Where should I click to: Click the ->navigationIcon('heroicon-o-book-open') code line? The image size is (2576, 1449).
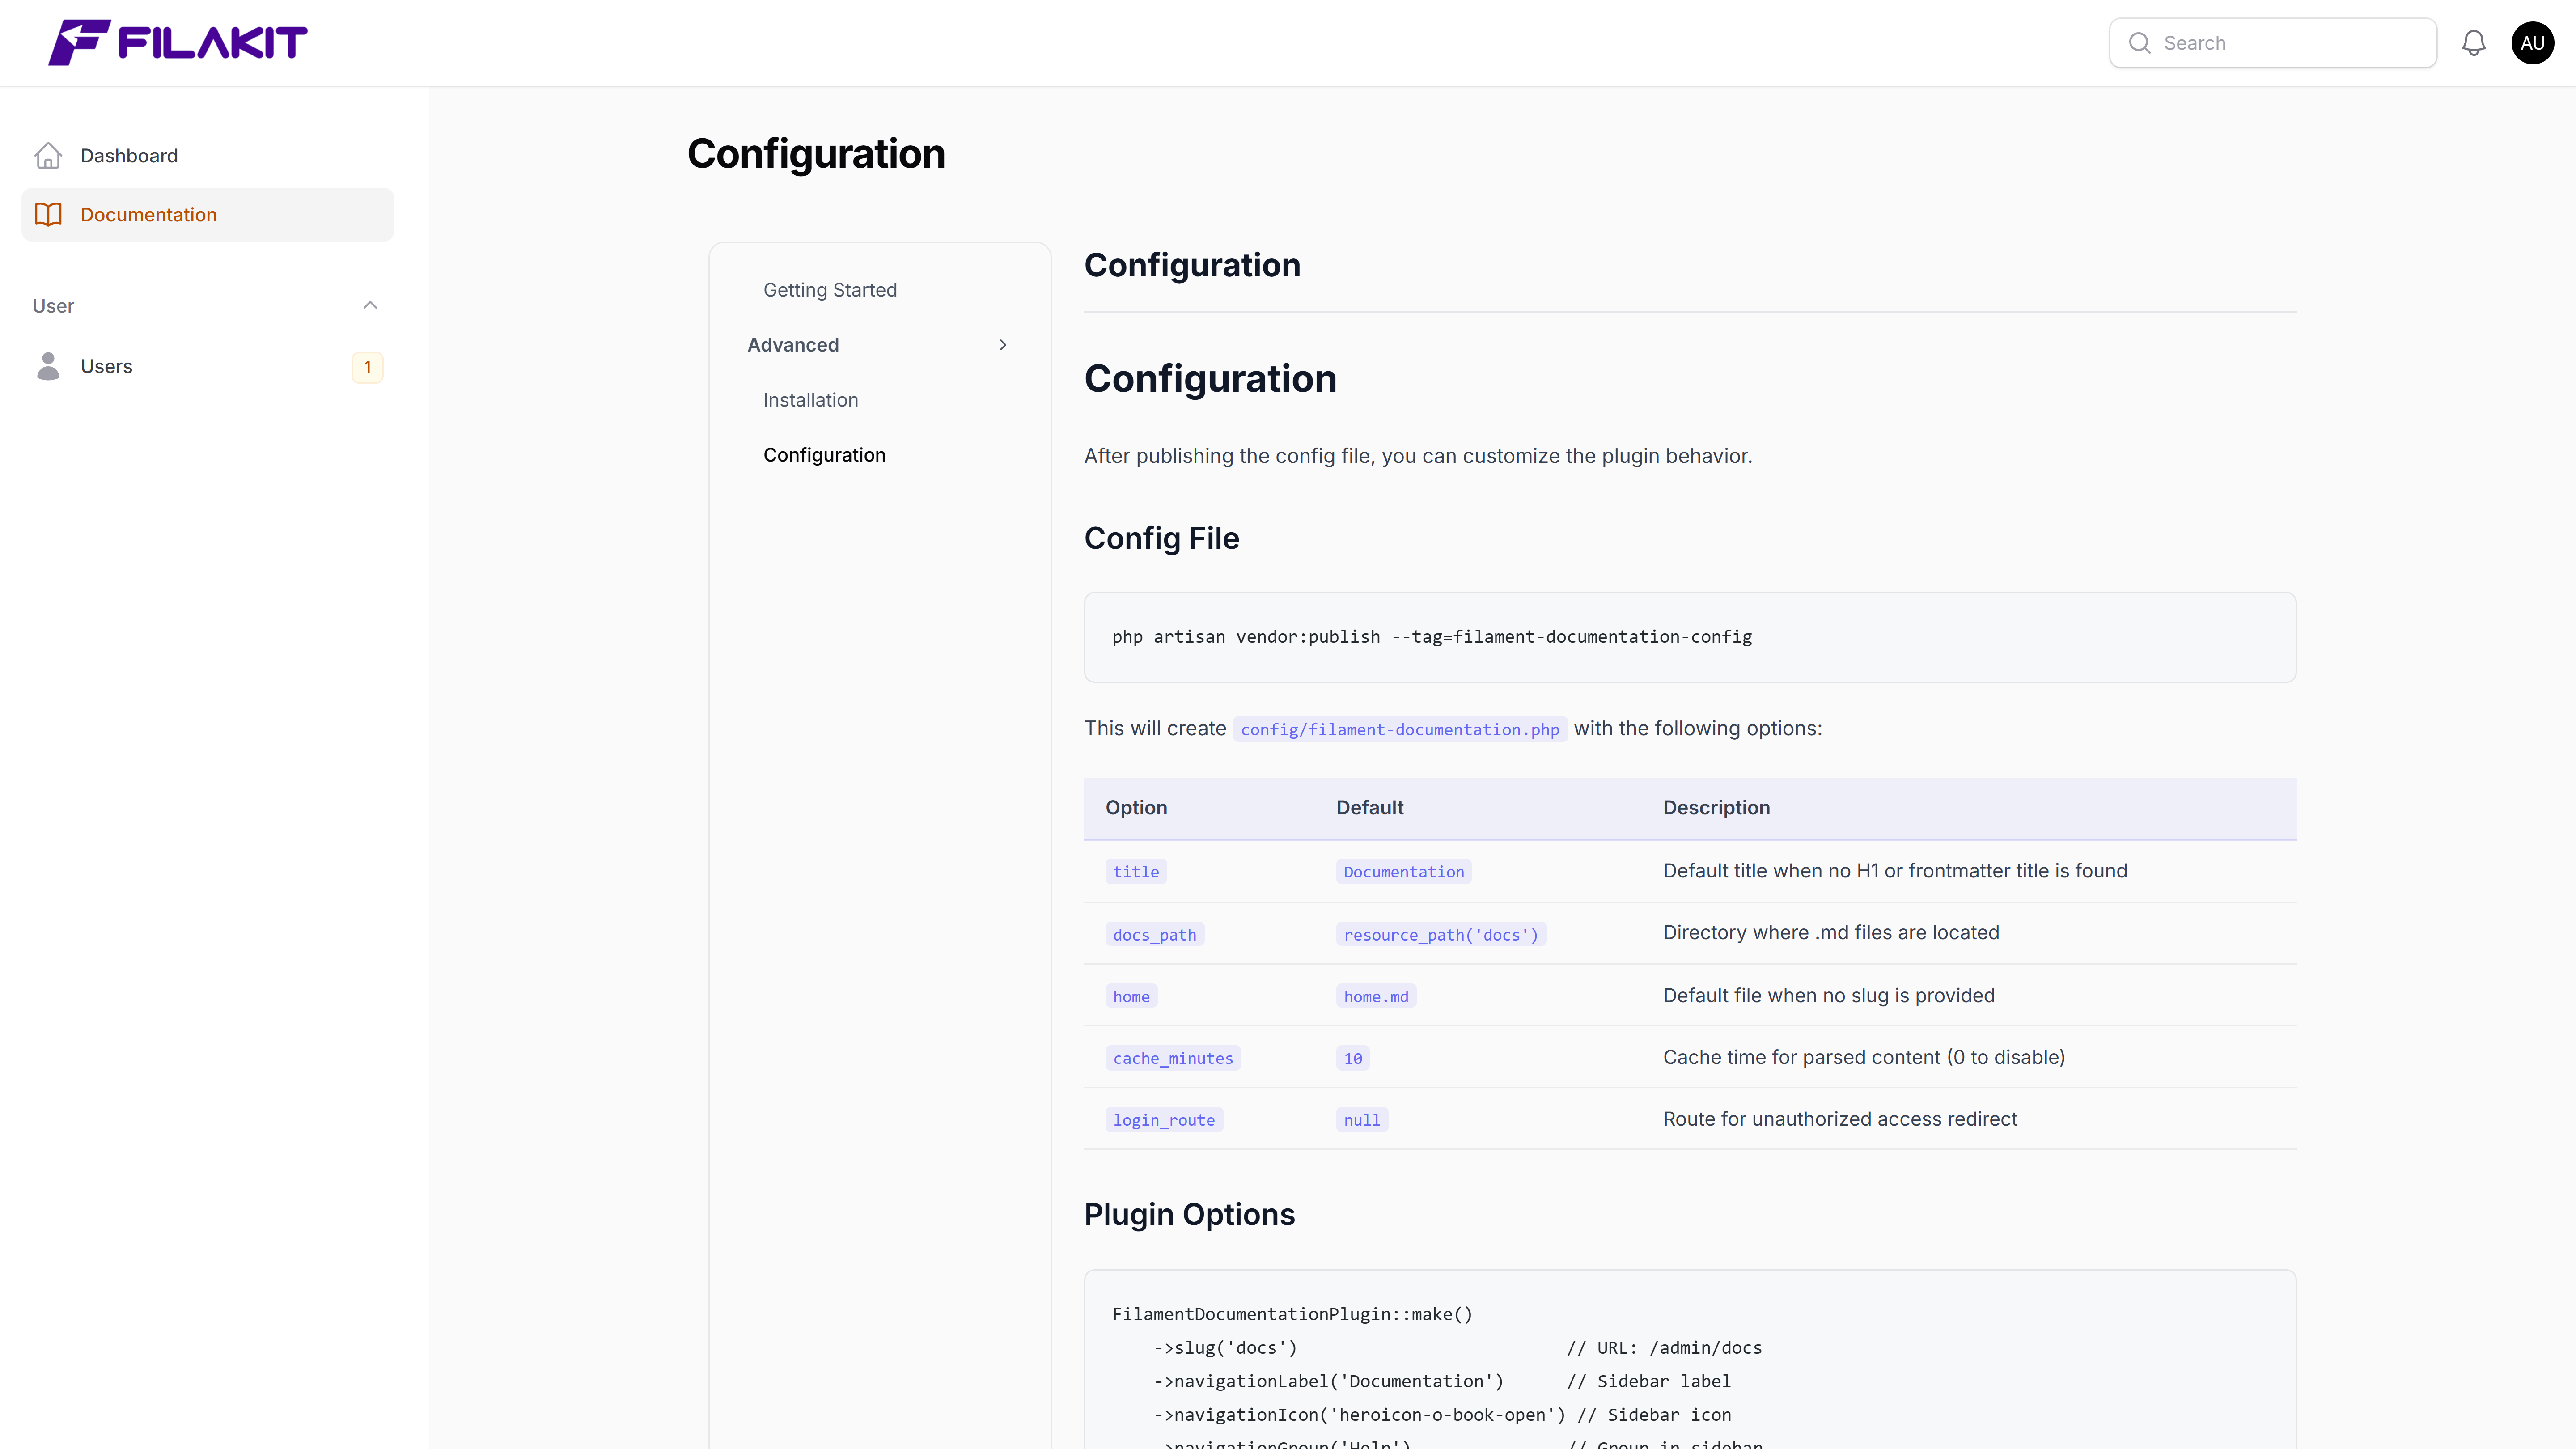[1360, 1416]
